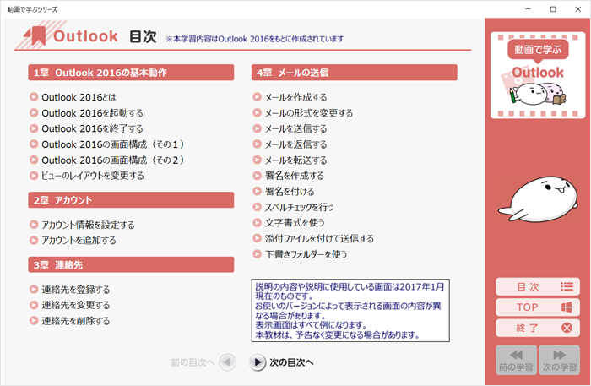This screenshot has height=386, width=591.
Task: Click bullet icon beside 'スペルチェックを行う'
Action: (257, 207)
